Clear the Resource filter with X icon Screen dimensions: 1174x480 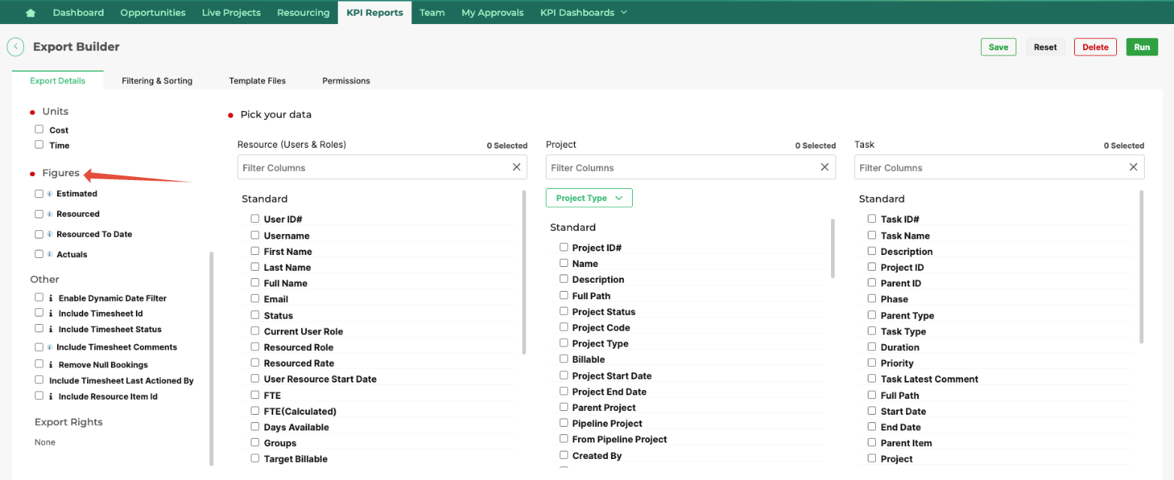tap(516, 167)
